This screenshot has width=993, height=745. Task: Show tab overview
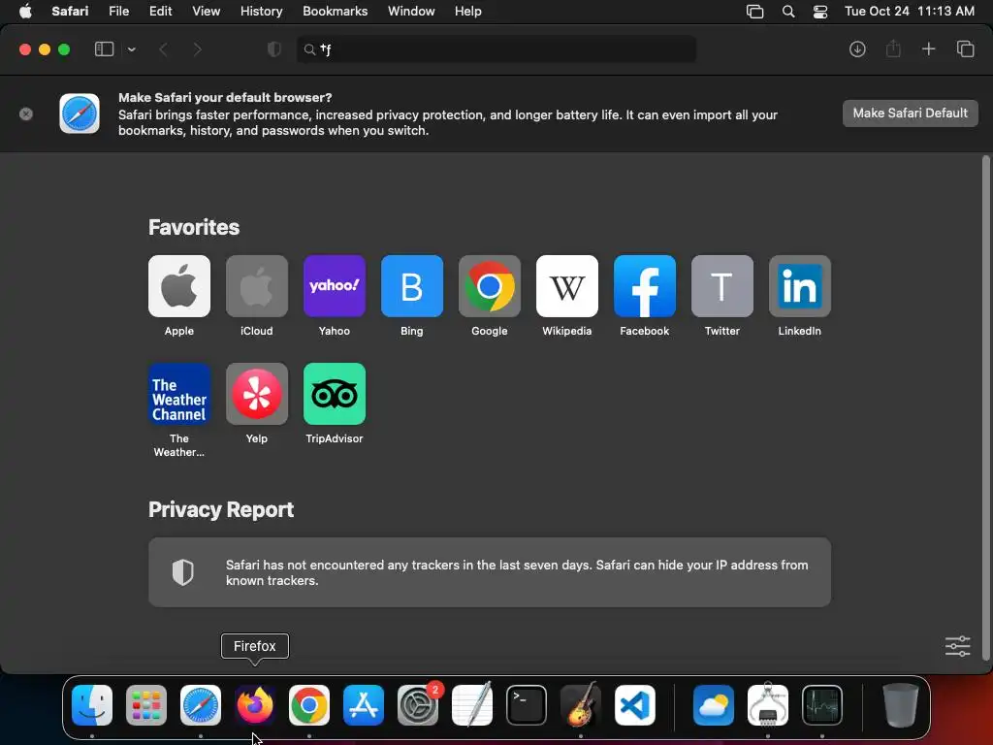pyautogui.click(x=965, y=49)
